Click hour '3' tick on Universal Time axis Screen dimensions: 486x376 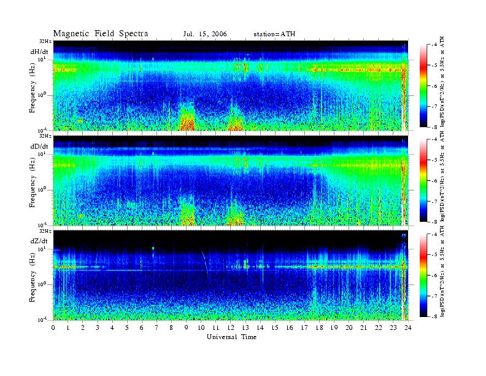(98, 327)
